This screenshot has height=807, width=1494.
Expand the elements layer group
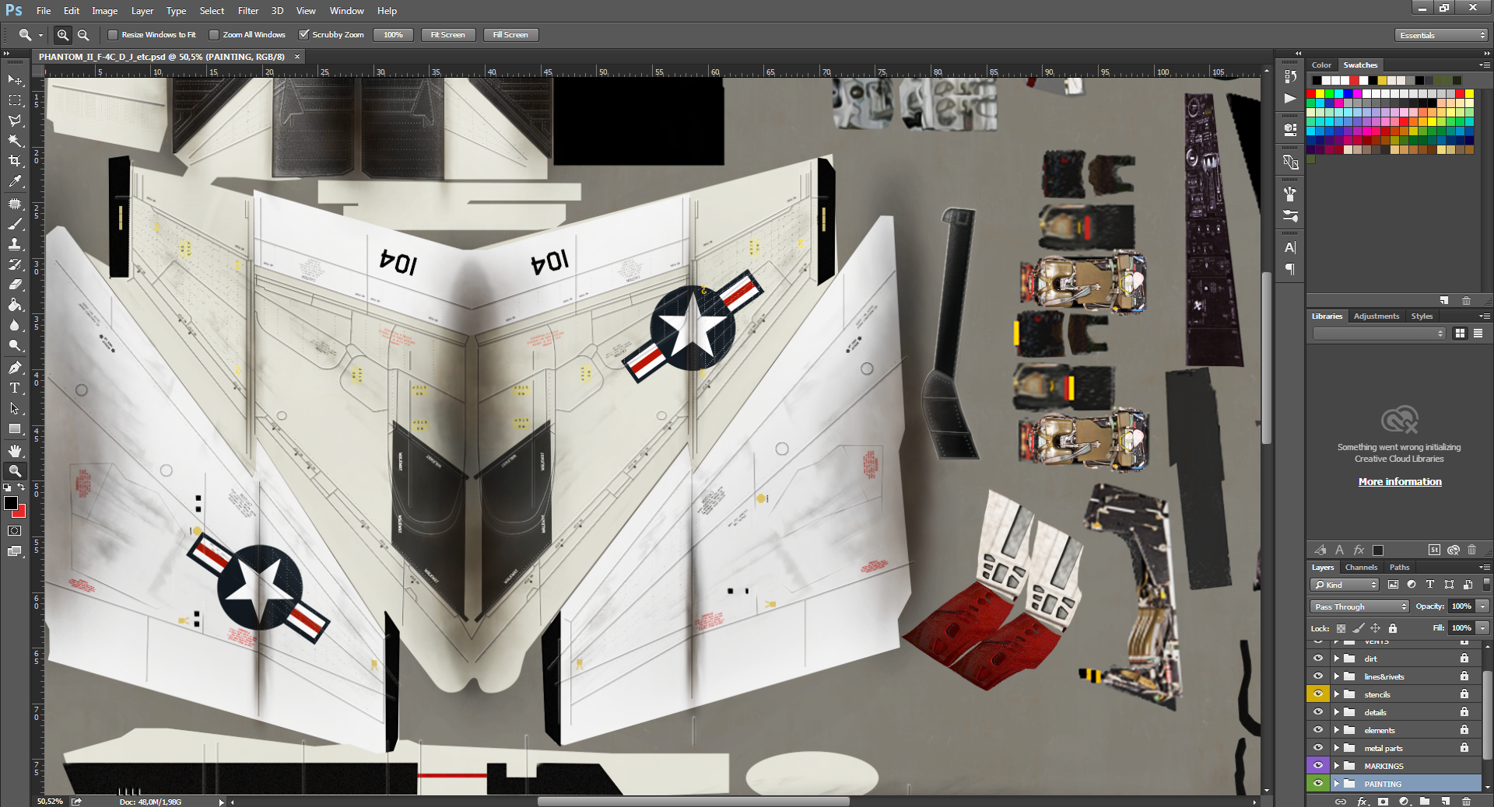[1337, 730]
